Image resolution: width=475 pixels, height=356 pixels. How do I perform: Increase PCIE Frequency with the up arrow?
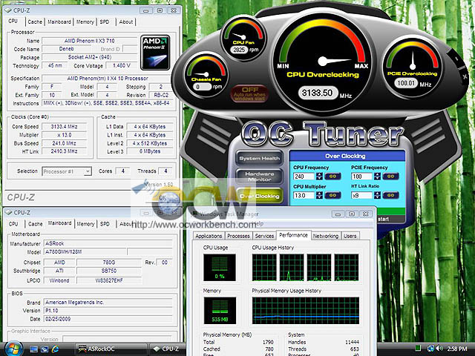[x=377, y=174]
